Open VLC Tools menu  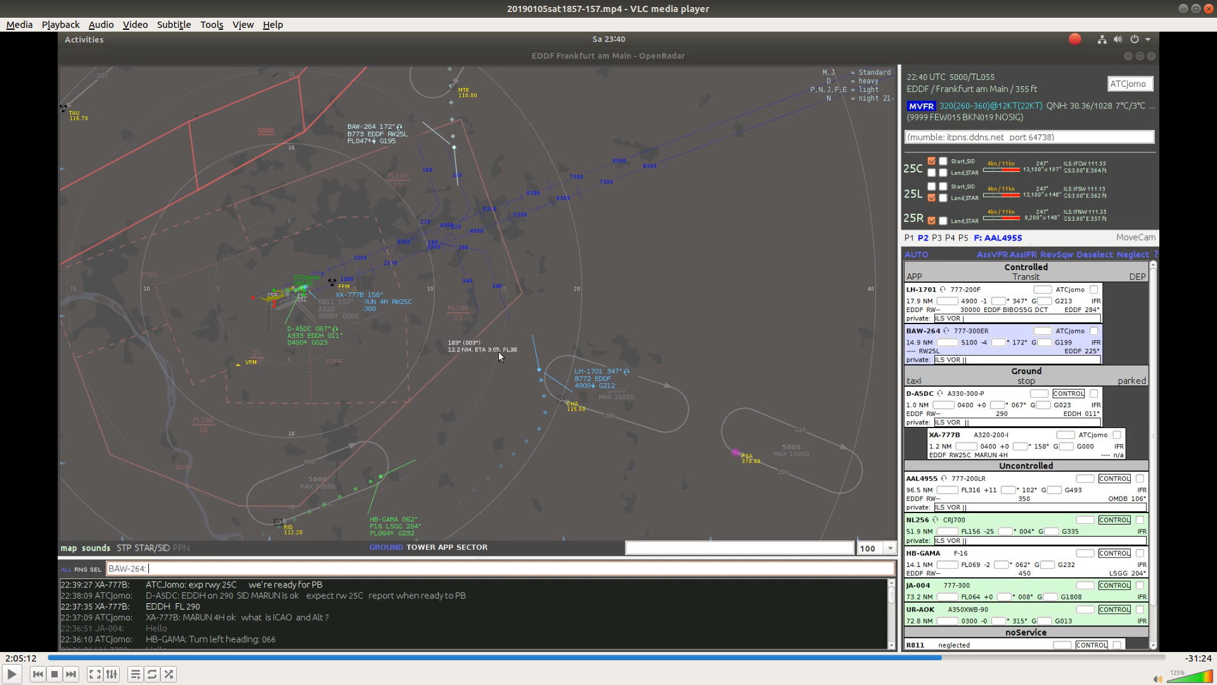[x=212, y=25]
